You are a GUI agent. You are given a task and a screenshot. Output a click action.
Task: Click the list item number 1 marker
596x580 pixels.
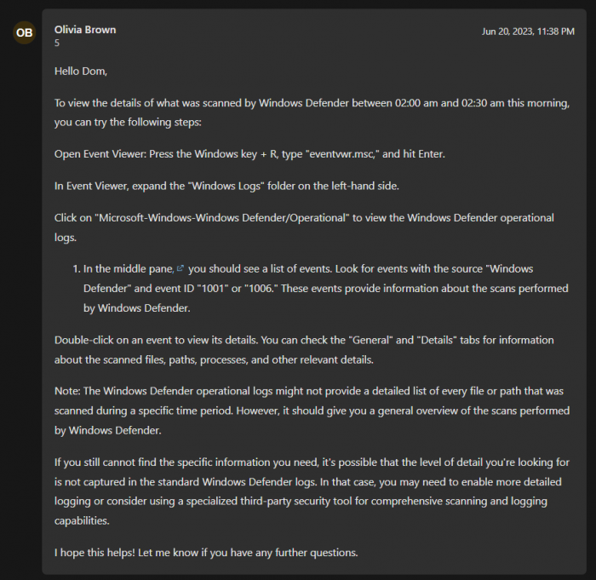[76, 269]
